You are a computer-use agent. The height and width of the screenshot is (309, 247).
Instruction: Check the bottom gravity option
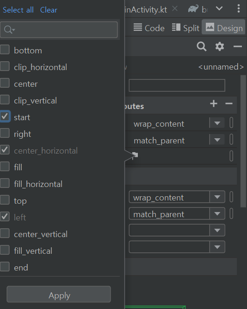(5, 50)
